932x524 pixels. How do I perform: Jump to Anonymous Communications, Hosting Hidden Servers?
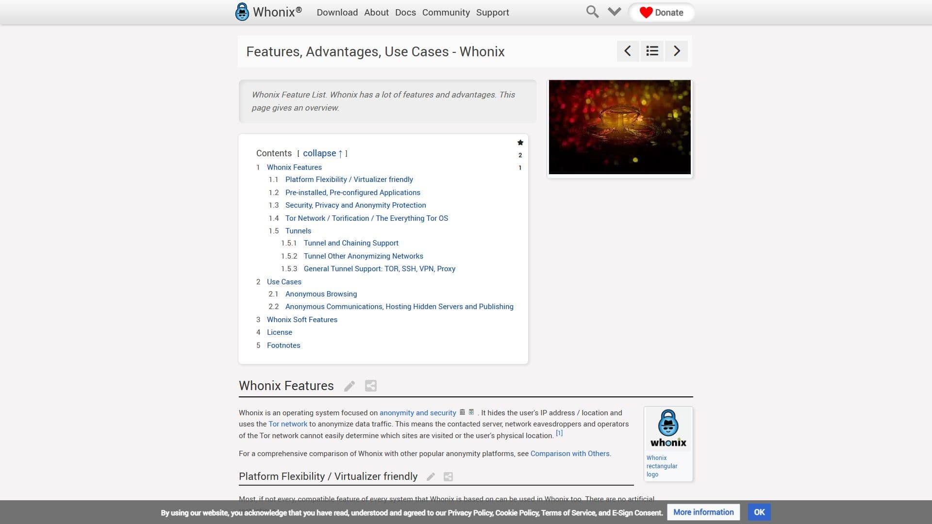399,307
